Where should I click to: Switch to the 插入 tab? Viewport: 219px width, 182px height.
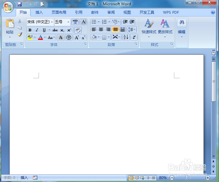coord(39,12)
